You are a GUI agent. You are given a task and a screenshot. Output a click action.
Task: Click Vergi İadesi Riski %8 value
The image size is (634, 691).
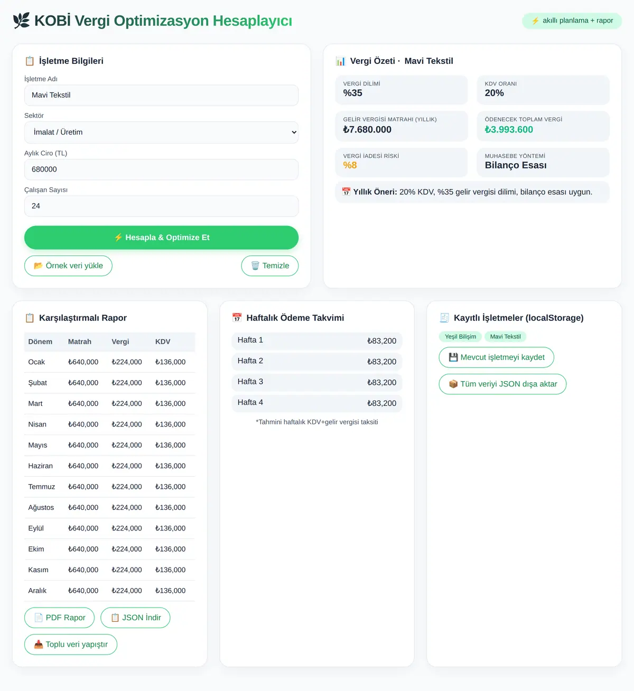[x=350, y=165]
